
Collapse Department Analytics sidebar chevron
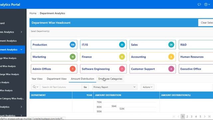pos(21,50)
